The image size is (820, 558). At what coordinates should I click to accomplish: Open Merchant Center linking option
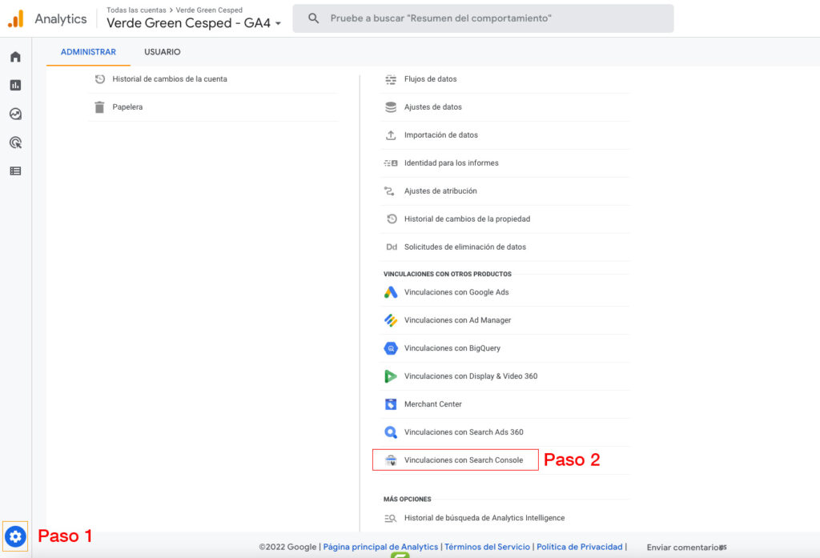pyautogui.click(x=432, y=404)
